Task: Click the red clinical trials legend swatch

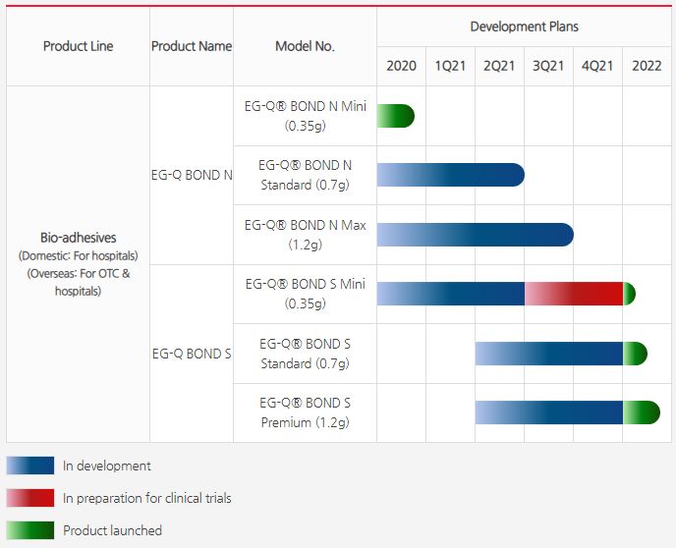Action: (x=29, y=498)
